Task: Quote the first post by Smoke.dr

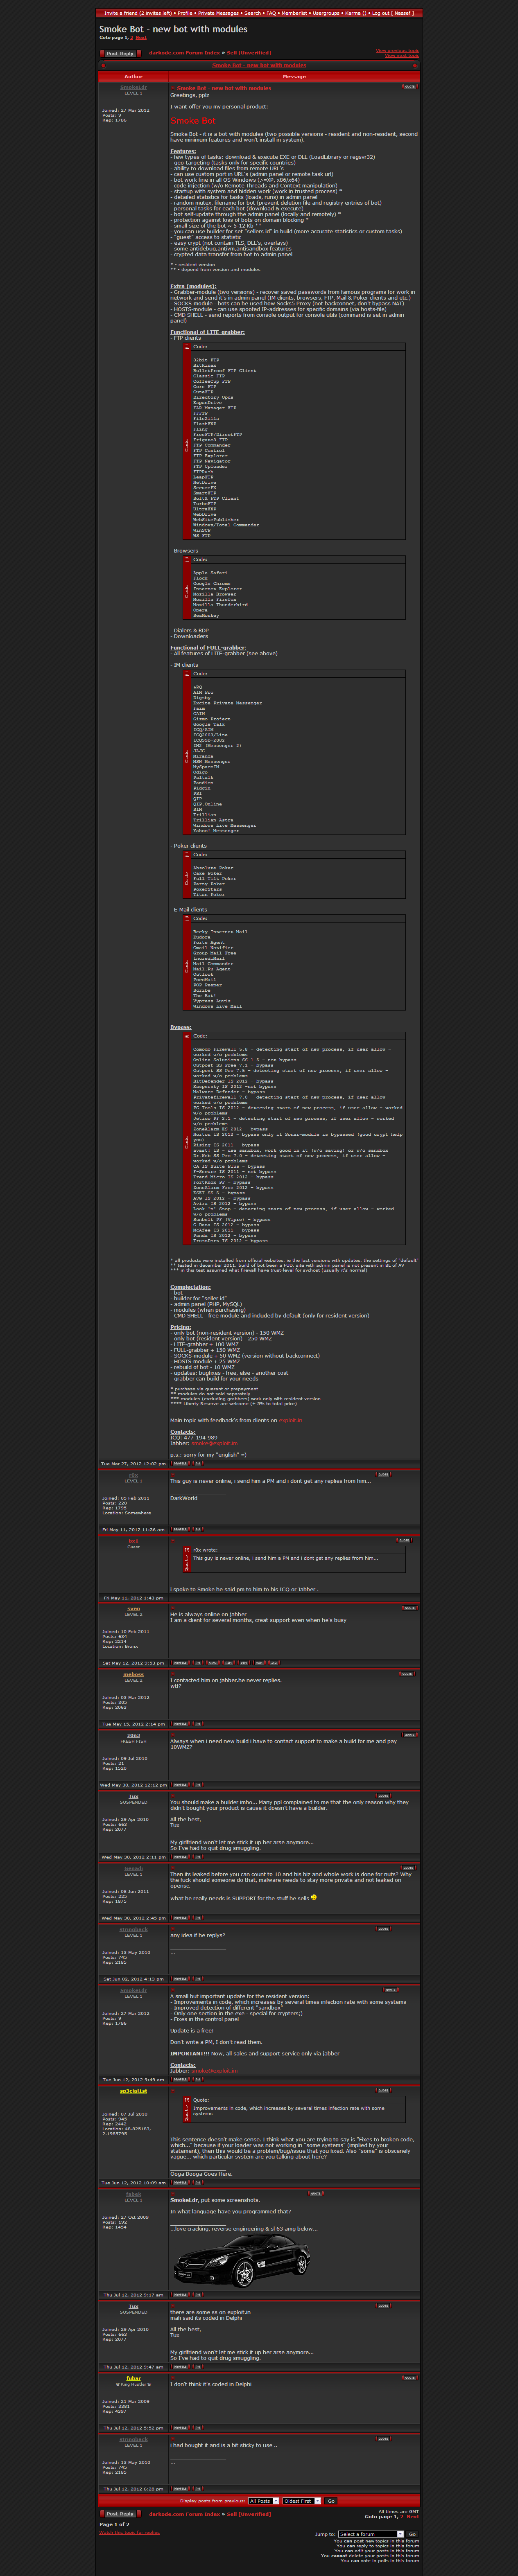Action: tap(409, 87)
